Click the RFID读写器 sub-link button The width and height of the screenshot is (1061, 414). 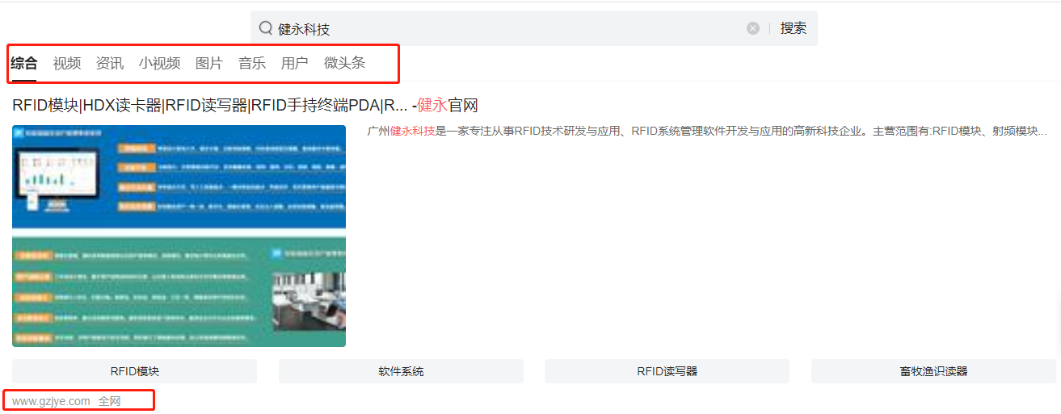[x=667, y=371]
